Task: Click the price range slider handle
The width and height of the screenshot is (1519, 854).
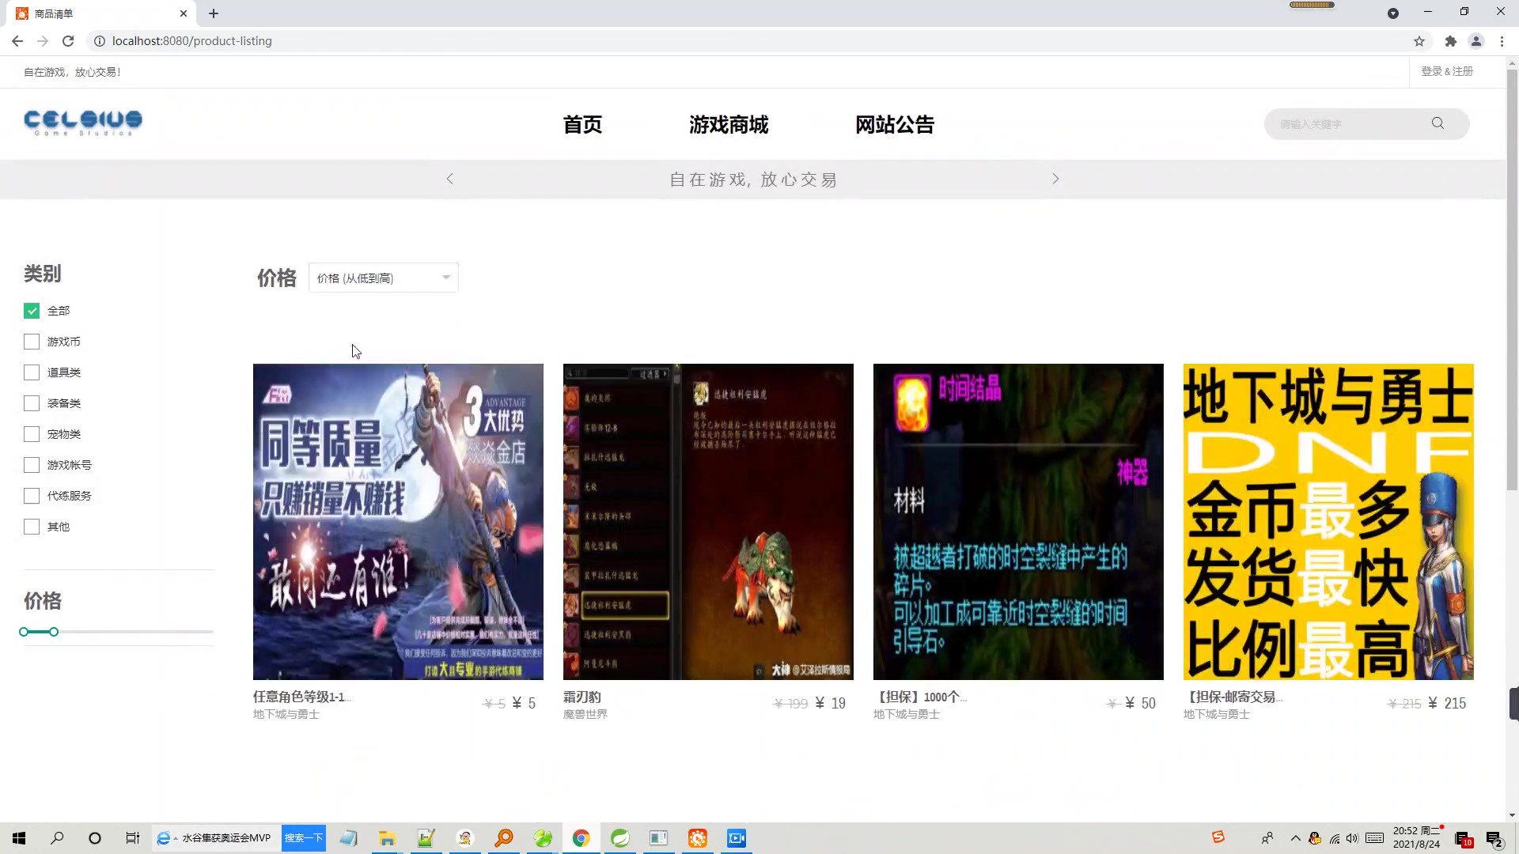Action: [x=53, y=632]
